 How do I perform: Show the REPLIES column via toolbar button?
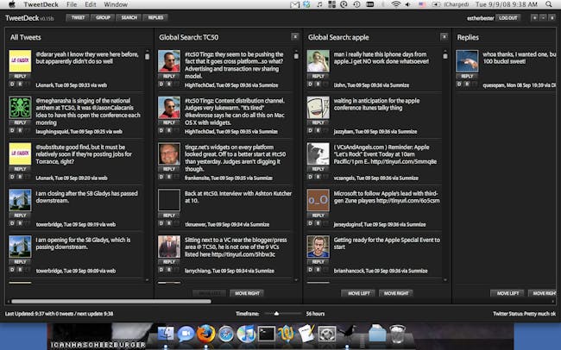tap(155, 17)
